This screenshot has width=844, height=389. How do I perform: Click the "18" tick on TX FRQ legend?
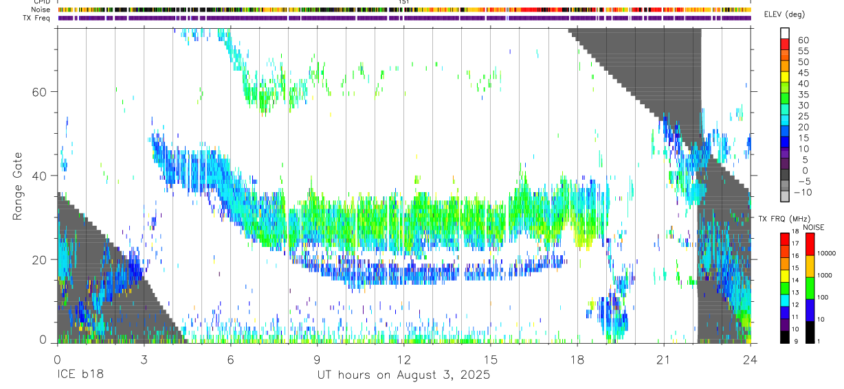(x=797, y=231)
